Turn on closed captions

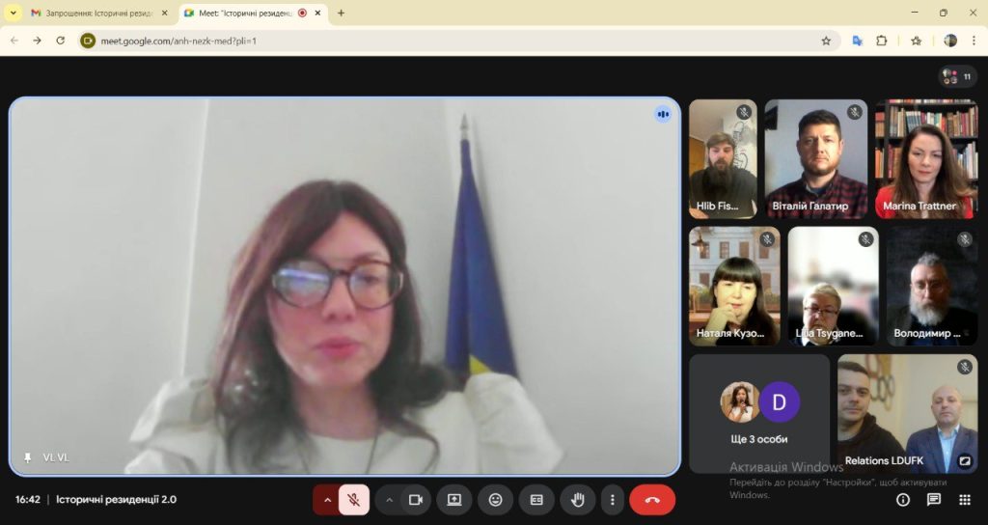[536, 500]
